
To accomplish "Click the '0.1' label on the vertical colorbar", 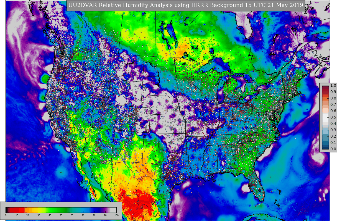I will click(x=333, y=143).
